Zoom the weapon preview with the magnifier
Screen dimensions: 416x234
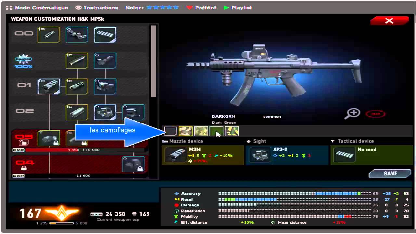[x=353, y=113]
